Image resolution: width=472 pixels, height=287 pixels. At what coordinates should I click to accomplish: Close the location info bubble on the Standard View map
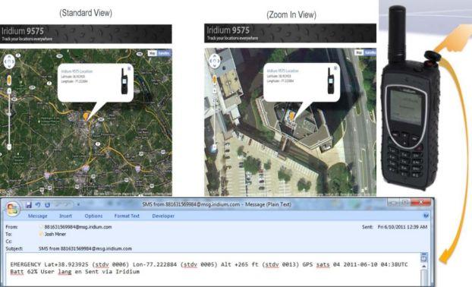point(129,68)
